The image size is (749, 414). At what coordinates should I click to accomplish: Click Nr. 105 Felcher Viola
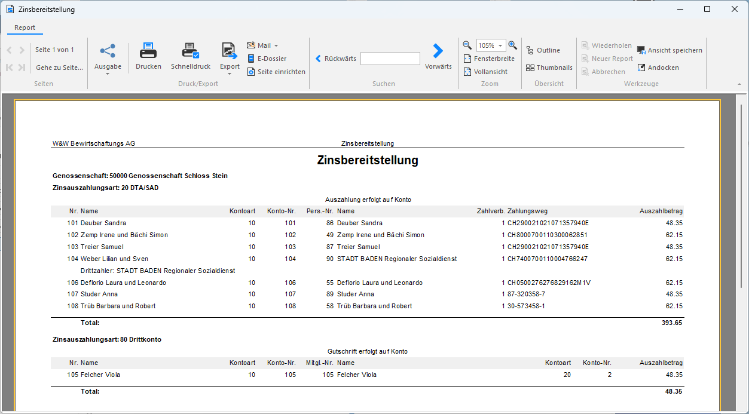click(94, 375)
